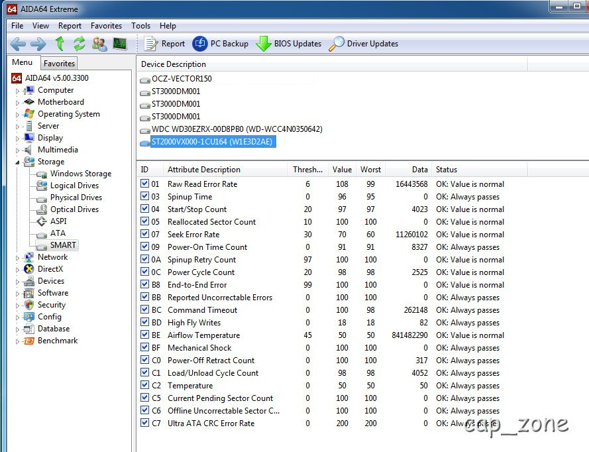
Task: Expand the Network tree node
Action: 17,258
